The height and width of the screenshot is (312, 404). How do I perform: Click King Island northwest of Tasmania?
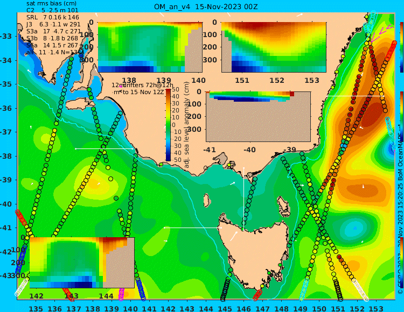coord(206,200)
